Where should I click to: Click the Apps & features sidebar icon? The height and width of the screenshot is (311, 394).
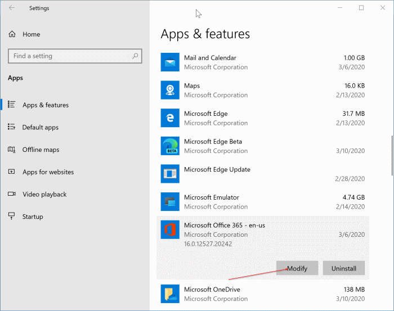pyautogui.click(x=12, y=105)
